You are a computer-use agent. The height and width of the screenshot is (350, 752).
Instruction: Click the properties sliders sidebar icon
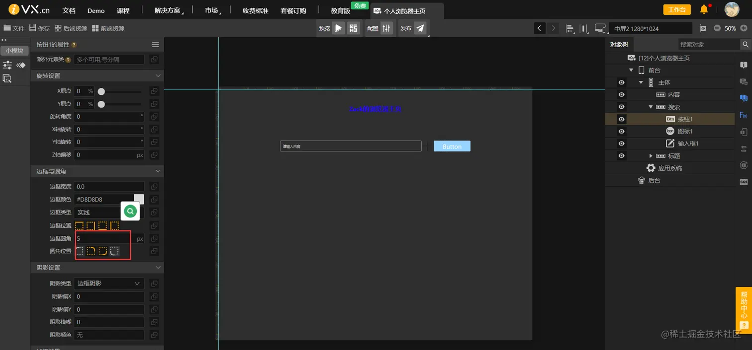click(x=7, y=65)
